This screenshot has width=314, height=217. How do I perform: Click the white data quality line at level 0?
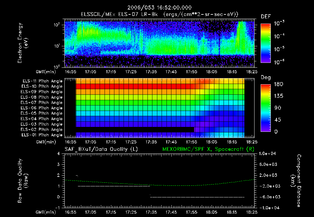point(197,197)
